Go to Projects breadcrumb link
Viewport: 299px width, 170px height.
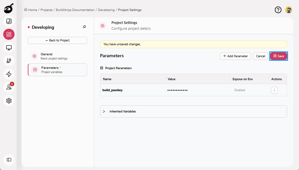[46, 10]
